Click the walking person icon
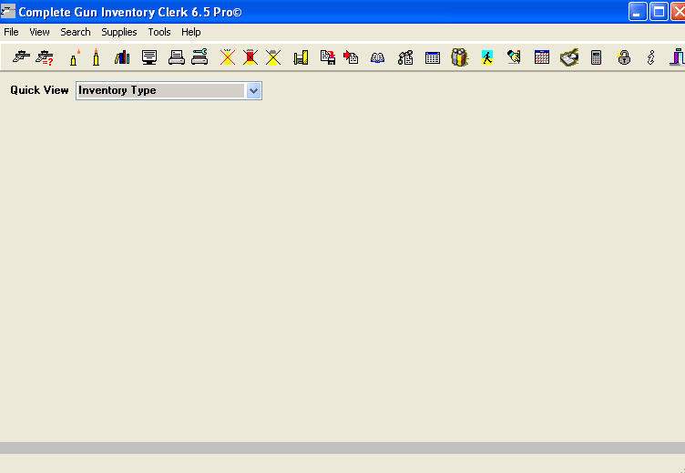 coord(487,57)
